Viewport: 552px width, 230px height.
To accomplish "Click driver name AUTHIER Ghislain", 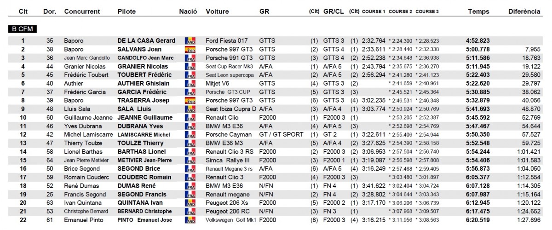I will 144,83.
